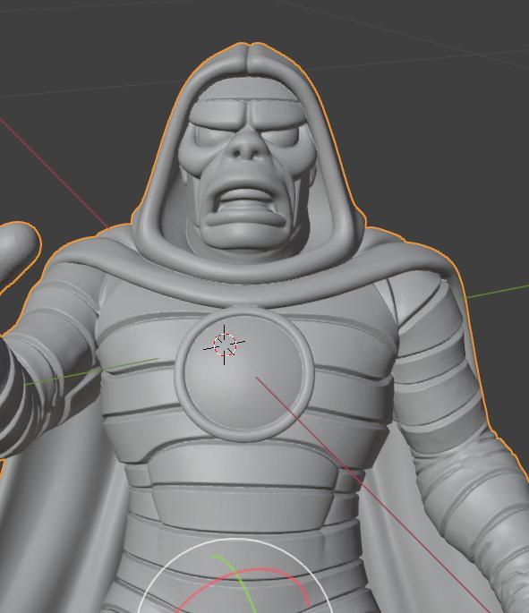Select the hooded character mesh by its face
529x613 pixels.
245,168
